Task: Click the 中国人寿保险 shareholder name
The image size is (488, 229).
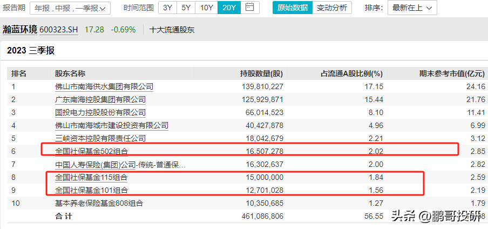Action: [120, 165]
